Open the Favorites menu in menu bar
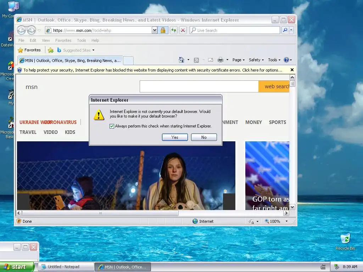Image resolution: width=363 pixels, height=272 pixels. pyautogui.click(x=63, y=40)
